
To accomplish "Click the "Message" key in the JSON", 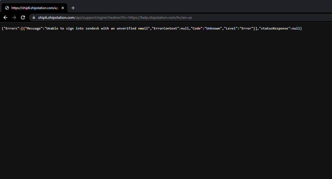I will click(34, 29).
